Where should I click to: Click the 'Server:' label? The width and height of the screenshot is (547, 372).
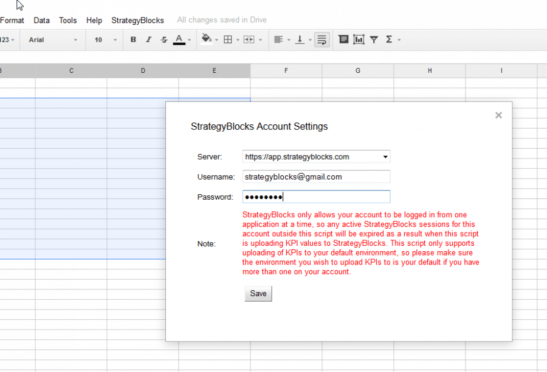point(210,157)
